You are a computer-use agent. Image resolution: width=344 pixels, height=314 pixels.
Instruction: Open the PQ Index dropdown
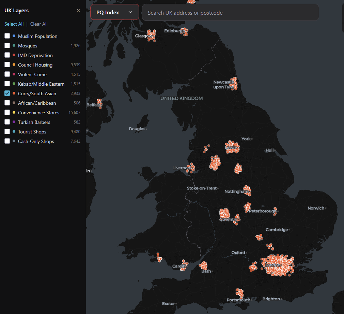115,12
